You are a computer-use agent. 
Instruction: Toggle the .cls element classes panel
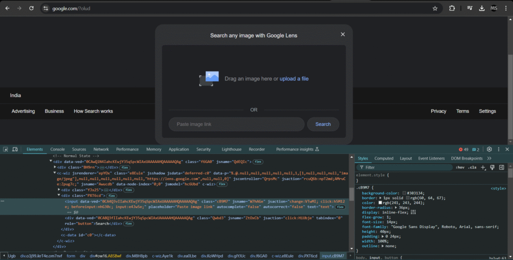(x=472, y=167)
